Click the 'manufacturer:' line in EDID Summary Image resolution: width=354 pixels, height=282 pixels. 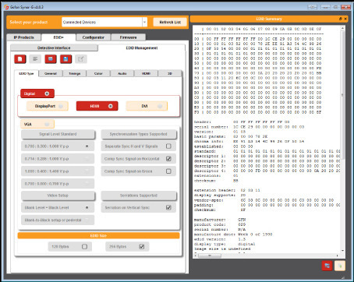click(220, 220)
